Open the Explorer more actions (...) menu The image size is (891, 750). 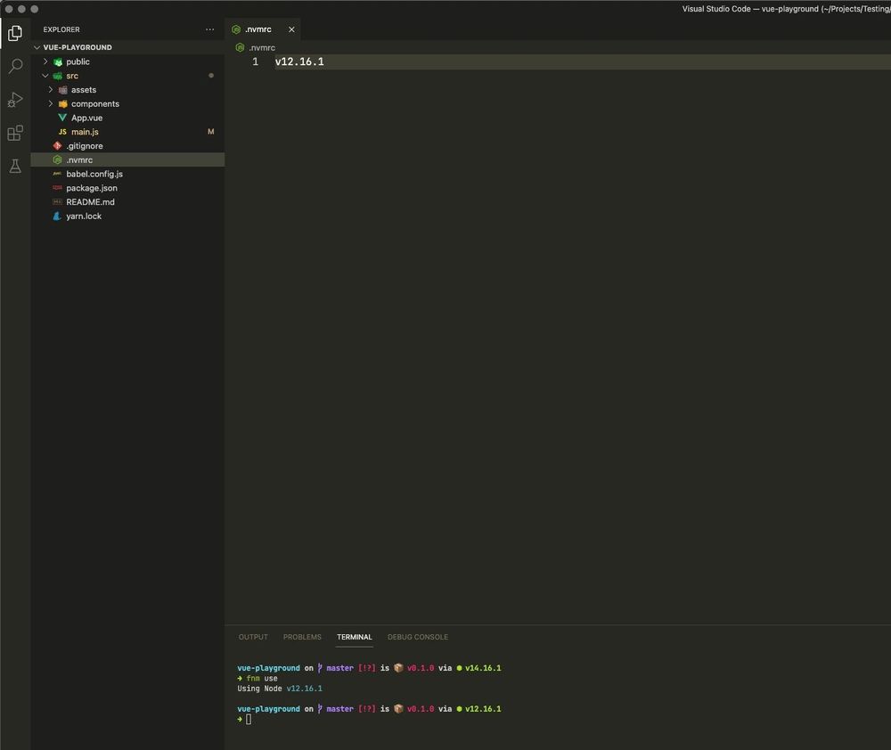[x=208, y=29]
